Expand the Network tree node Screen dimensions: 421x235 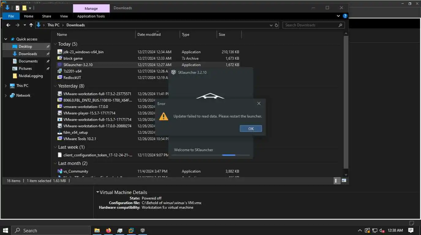[6, 95]
